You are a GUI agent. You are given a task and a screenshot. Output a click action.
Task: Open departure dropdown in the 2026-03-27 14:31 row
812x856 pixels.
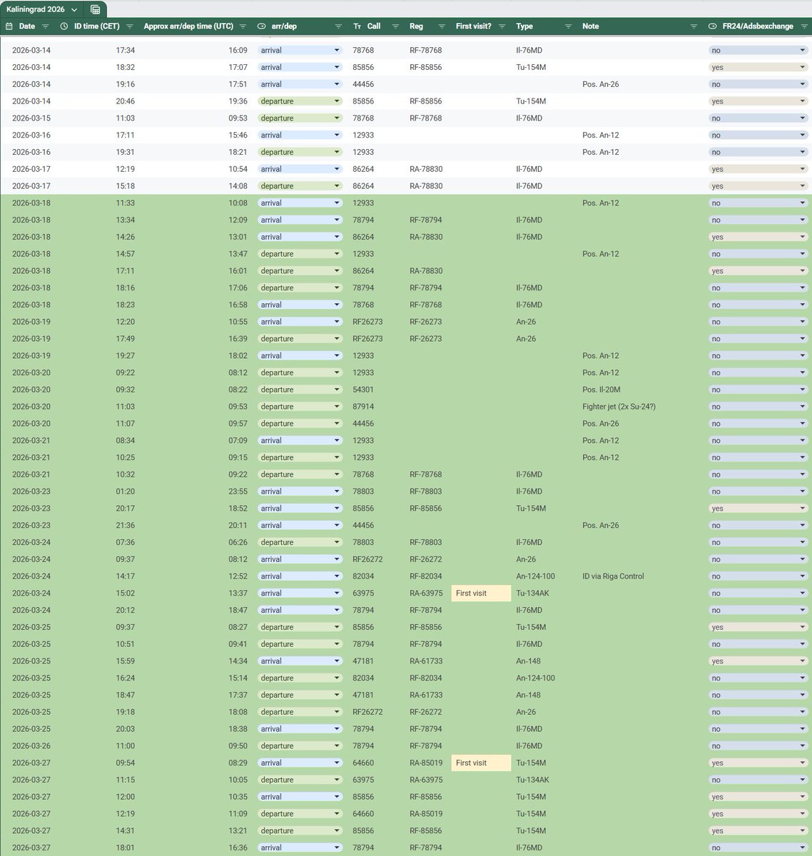(x=299, y=831)
